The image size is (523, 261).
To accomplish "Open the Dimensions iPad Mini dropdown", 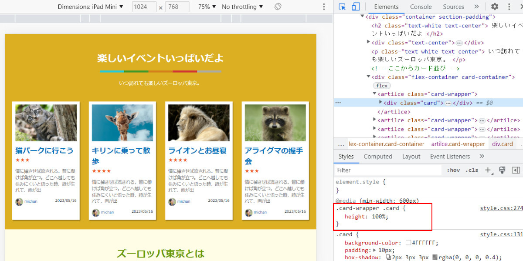I will 91,7.
